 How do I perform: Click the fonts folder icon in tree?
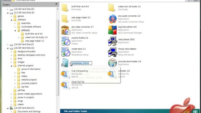(15, 59)
